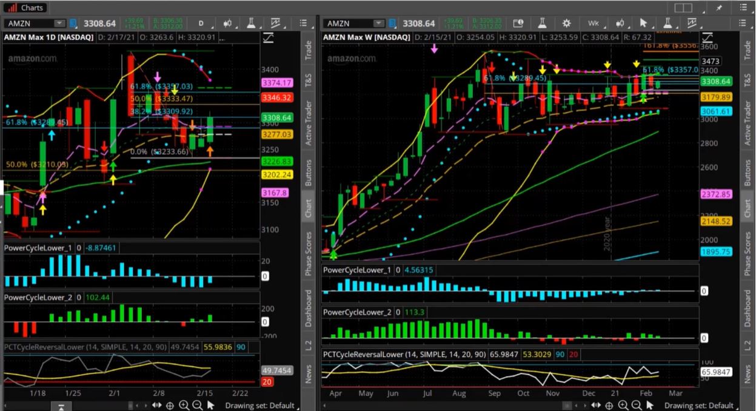Click PowerCycleLower_1 study title on left chart
The height and width of the screenshot is (411, 756).
click(38, 248)
